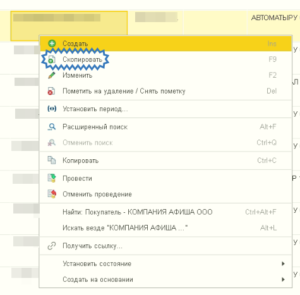Click the Копировать clipboard icon
Viewport: 300px width, 295px height.
52,160
